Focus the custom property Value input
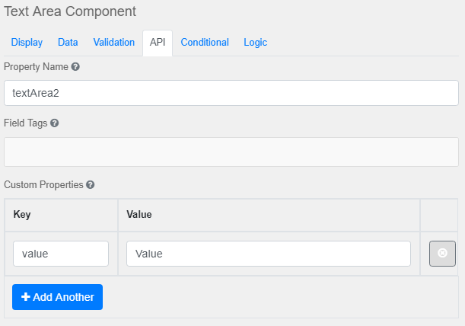Screen dimensions: 465x326 [269, 254]
